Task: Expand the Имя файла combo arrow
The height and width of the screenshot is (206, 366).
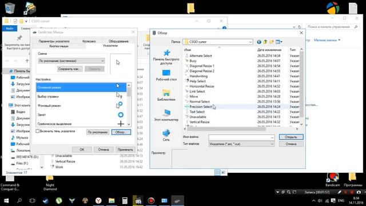Action: coord(272,137)
